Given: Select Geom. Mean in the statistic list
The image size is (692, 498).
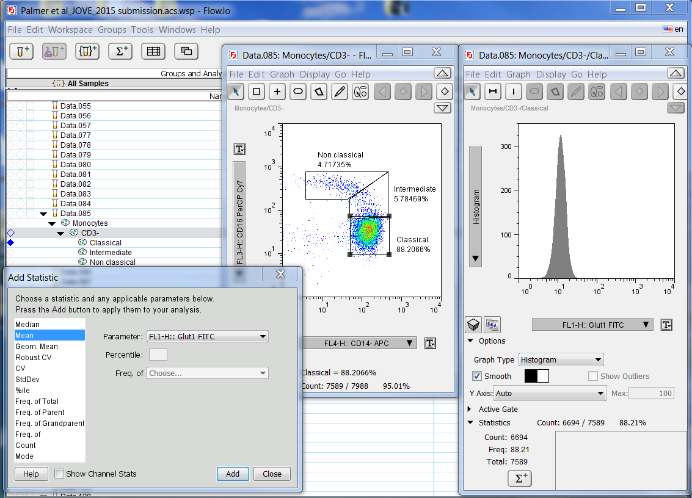Looking at the screenshot, I should pos(37,347).
